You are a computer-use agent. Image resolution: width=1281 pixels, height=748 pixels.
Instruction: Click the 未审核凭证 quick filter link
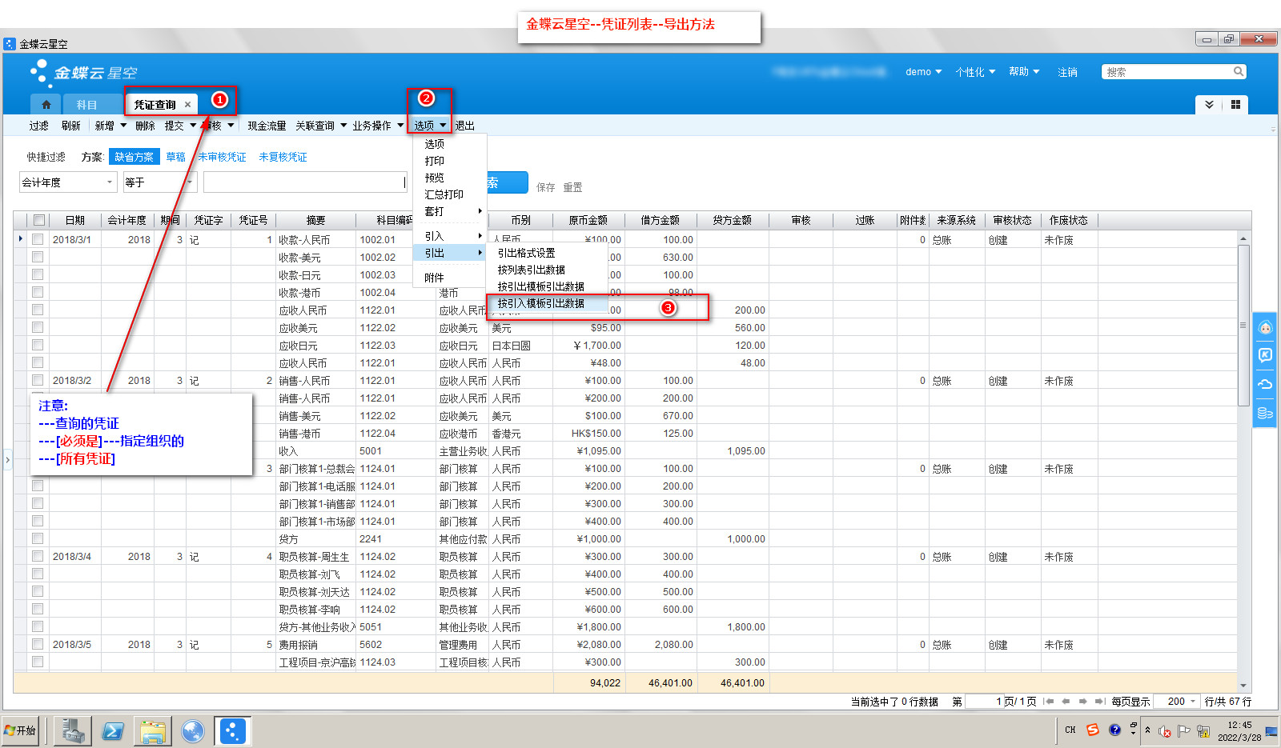tap(222, 157)
